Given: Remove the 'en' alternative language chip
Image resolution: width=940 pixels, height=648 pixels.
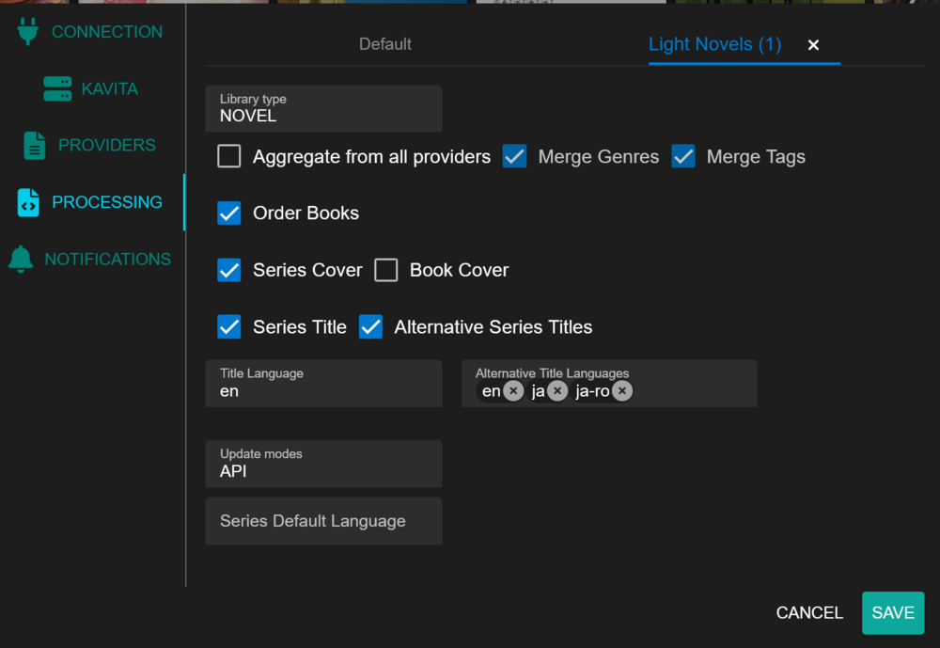Looking at the screenshot, I should pos(513,391).
